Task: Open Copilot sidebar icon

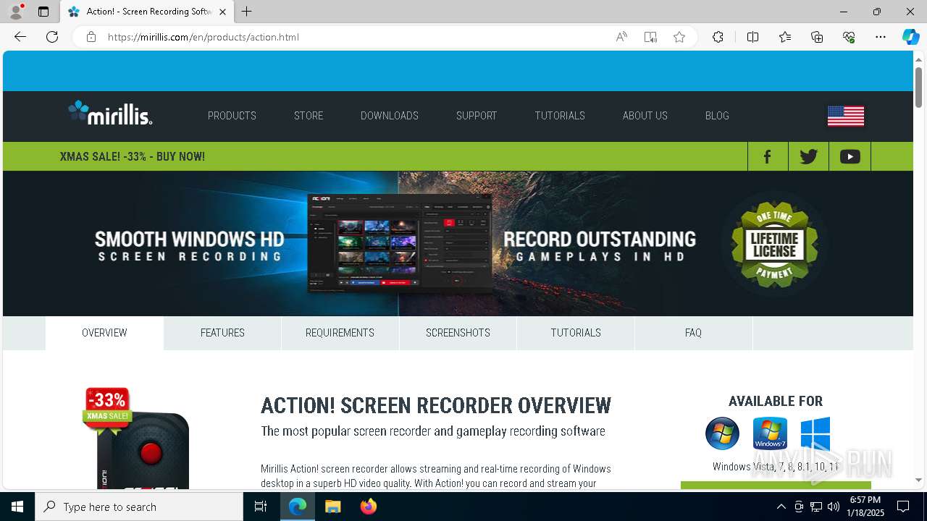Action: pos(910,37)
